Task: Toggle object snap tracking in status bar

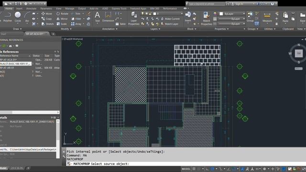Action: 229,169
